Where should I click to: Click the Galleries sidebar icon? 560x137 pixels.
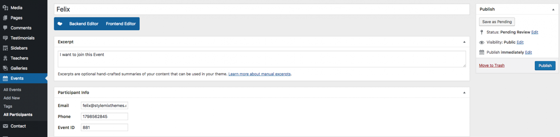(x=5, y=68)
